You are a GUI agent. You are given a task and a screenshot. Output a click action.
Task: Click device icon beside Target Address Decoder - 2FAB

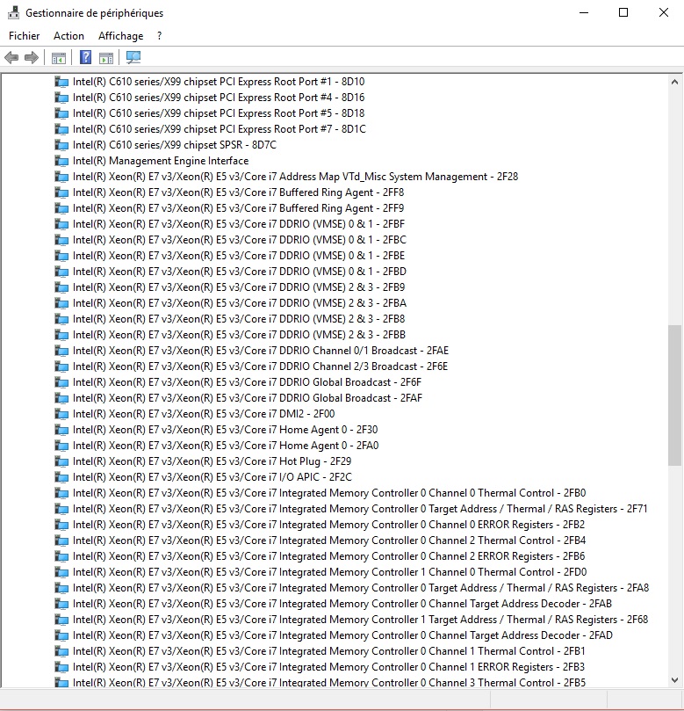61,604
